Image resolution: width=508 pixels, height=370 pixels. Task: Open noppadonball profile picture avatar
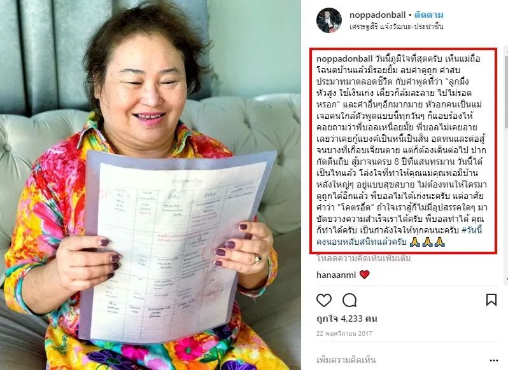[x=329, y=20]
